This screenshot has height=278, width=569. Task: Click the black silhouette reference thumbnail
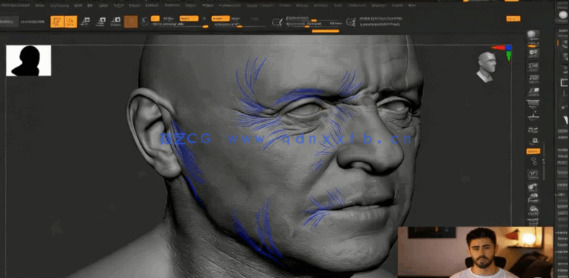(x=28, y=61)
